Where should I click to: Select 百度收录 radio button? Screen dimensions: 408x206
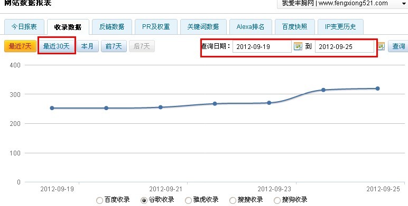point(99,200)
